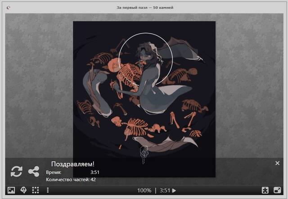Click the "Время:" label in banner
The width and height of the screenshot is (288, 199).
(x=54, y=172)
